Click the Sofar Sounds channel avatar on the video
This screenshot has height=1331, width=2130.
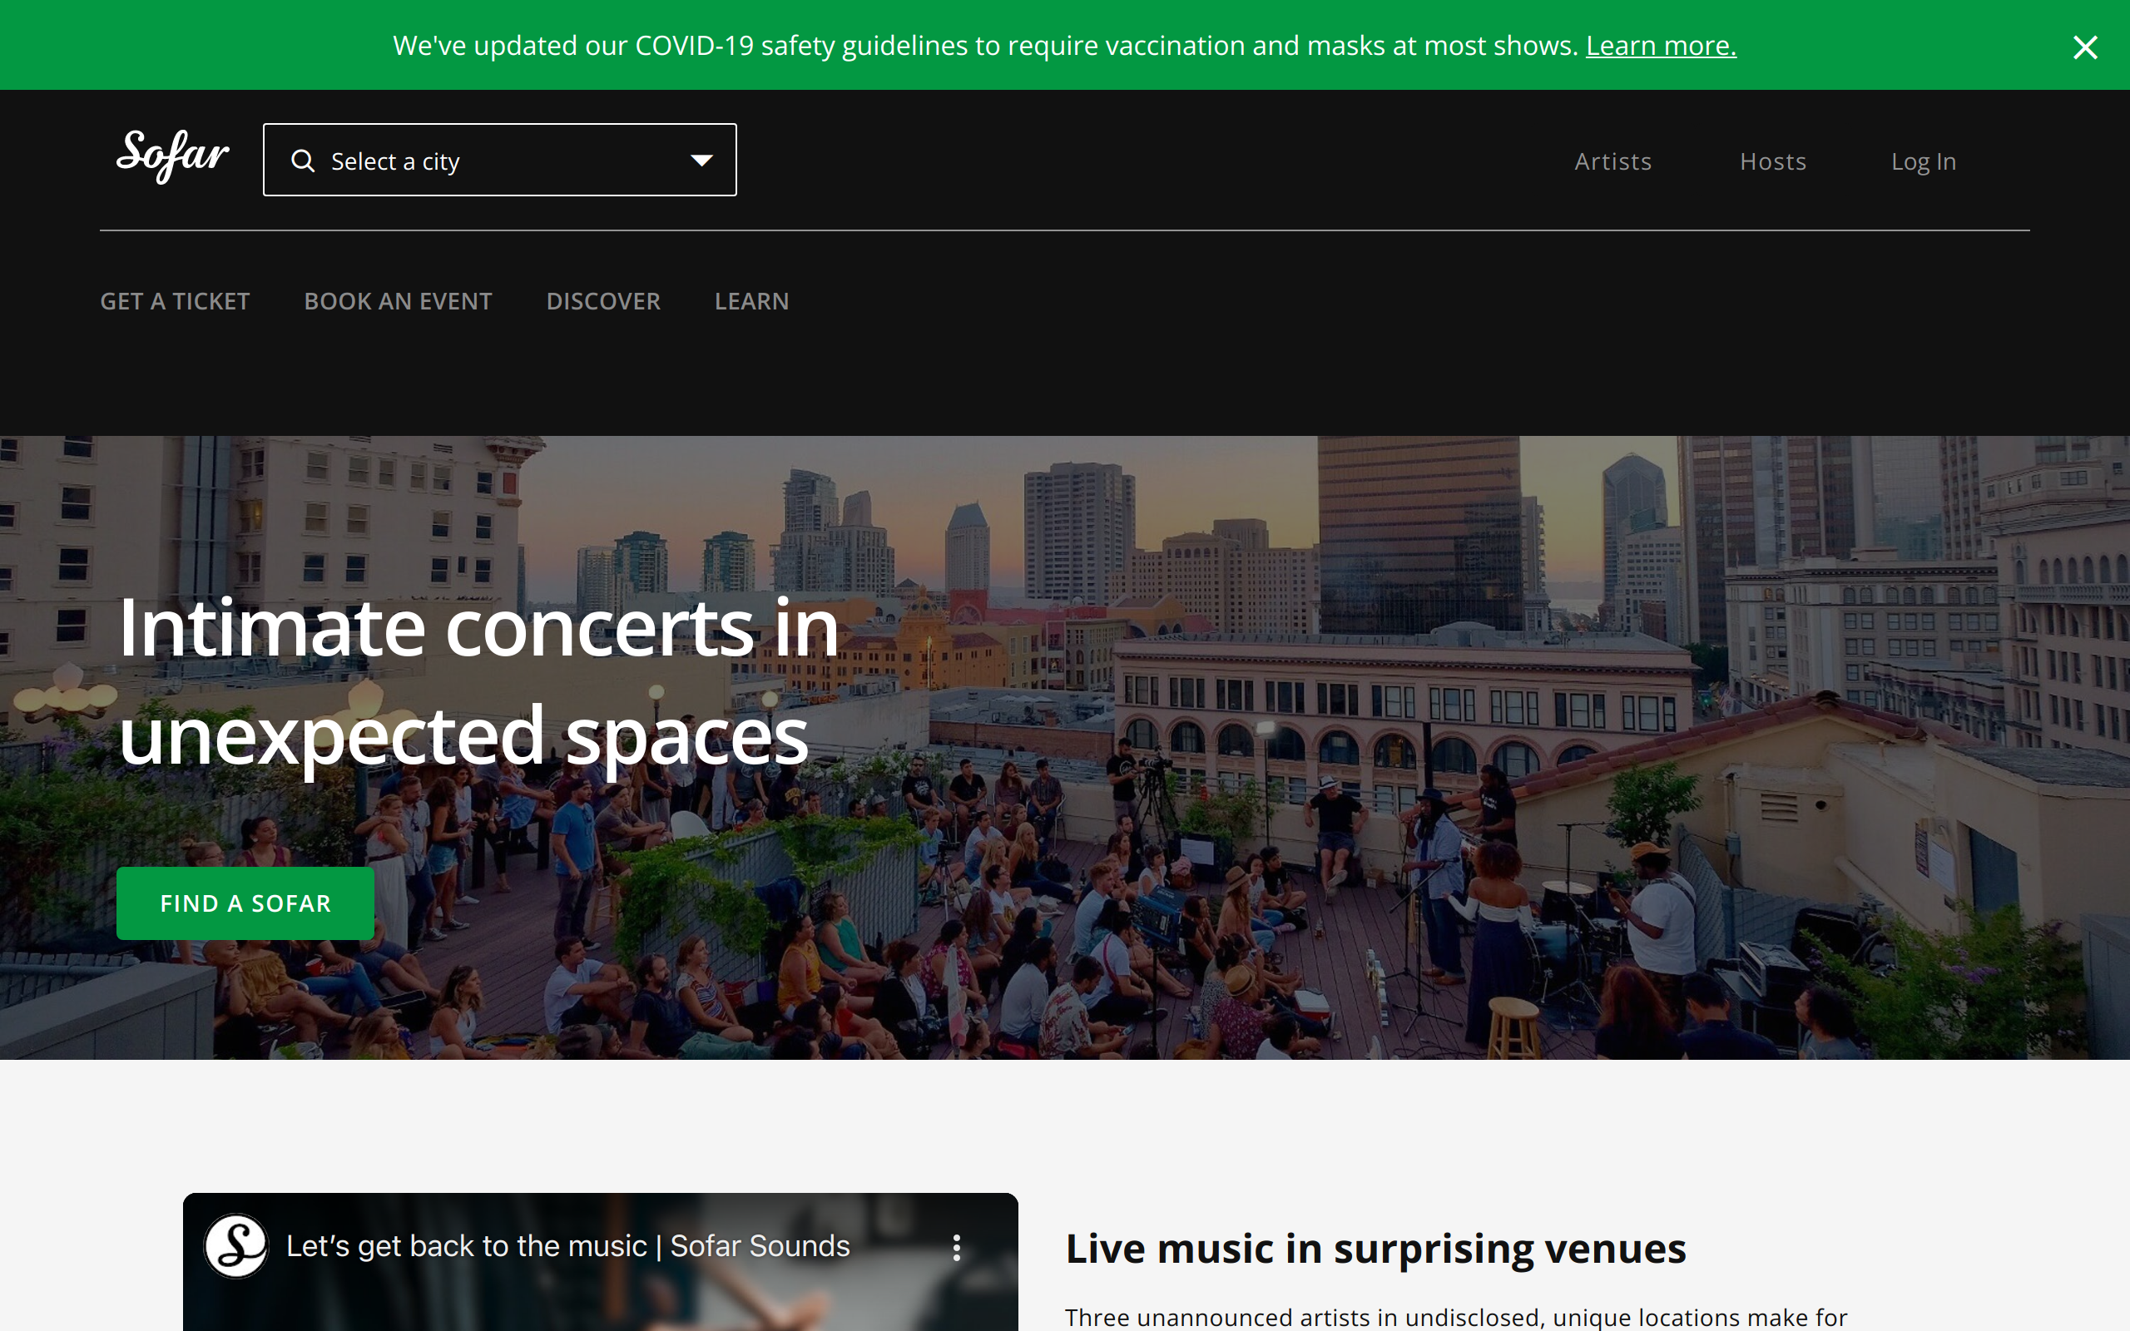236,1245
